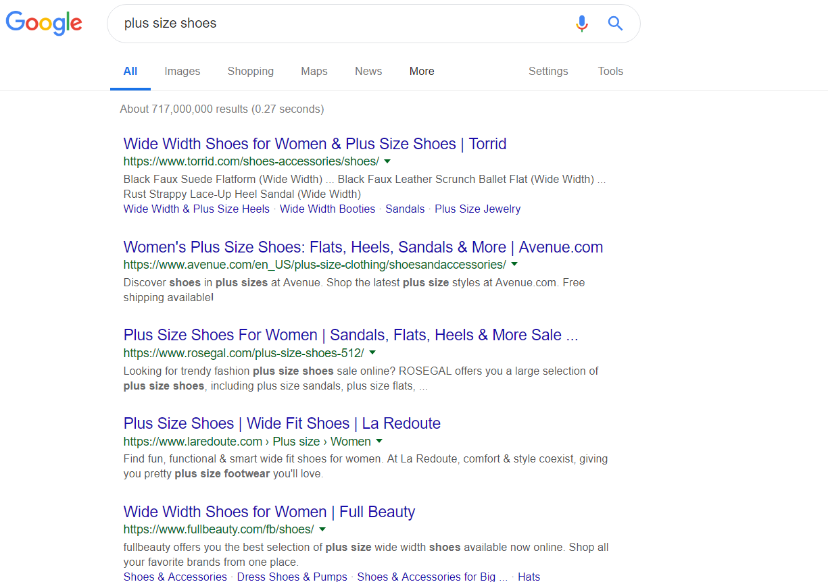Click the Discover shoes in plus sizes snippet
The height and width of the screenshot is (582, 828).
point(354,290)
